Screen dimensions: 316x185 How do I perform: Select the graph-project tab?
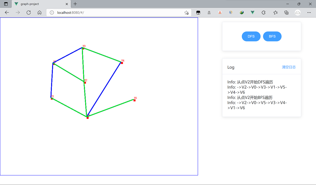(41, 4)
